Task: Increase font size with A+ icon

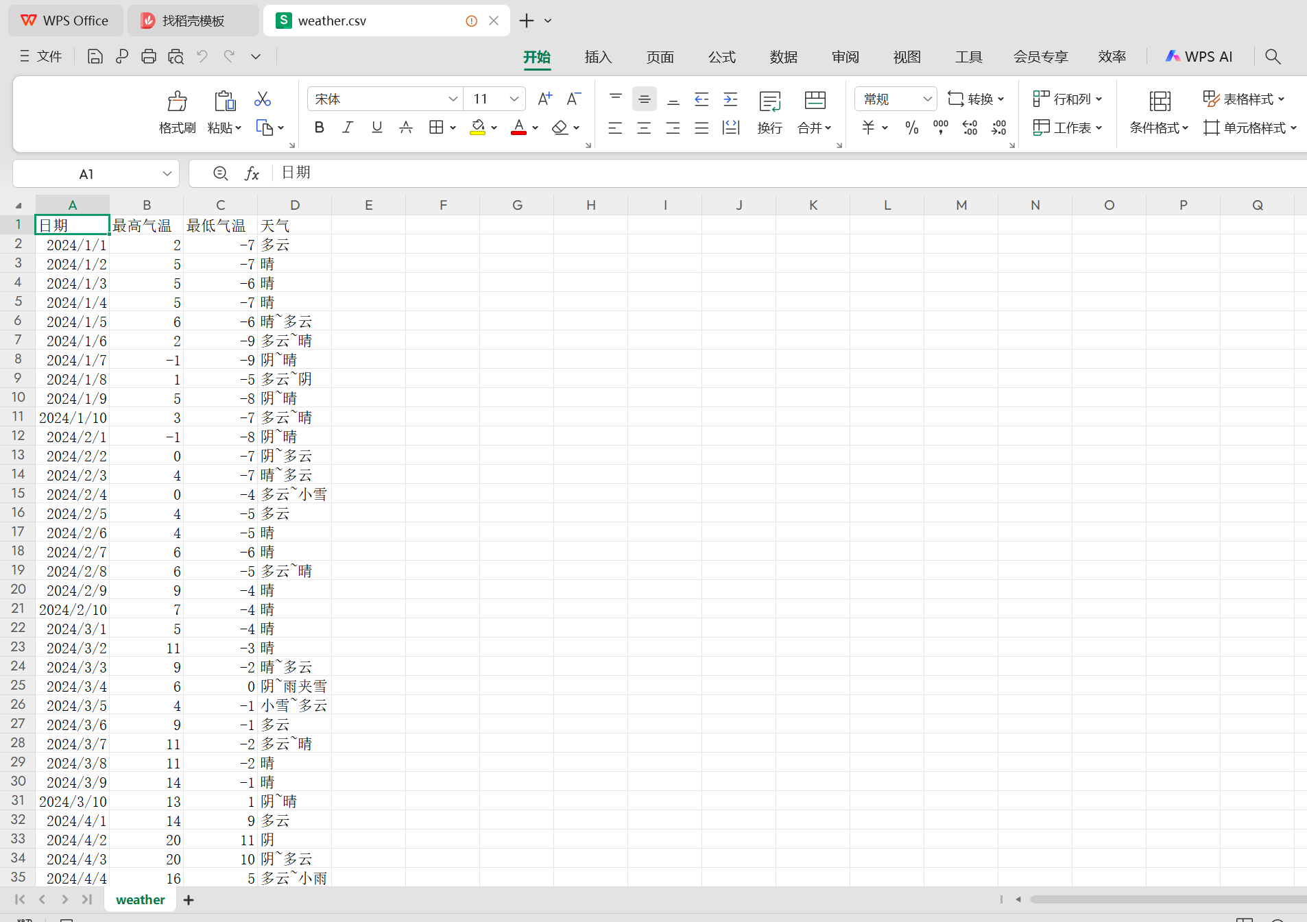Action: 545,99
